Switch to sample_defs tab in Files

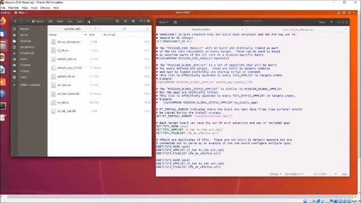(x=73, y=29)
